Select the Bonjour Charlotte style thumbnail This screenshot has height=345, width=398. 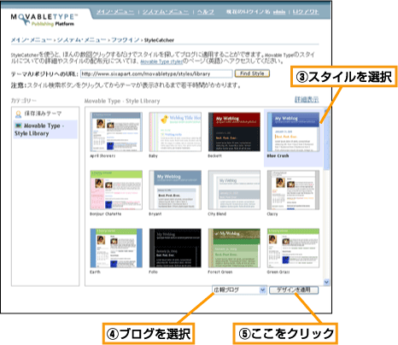(116, 190)
